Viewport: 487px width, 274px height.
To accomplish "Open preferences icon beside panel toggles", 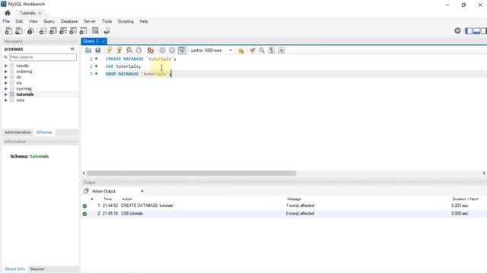I will pos(457,30).
